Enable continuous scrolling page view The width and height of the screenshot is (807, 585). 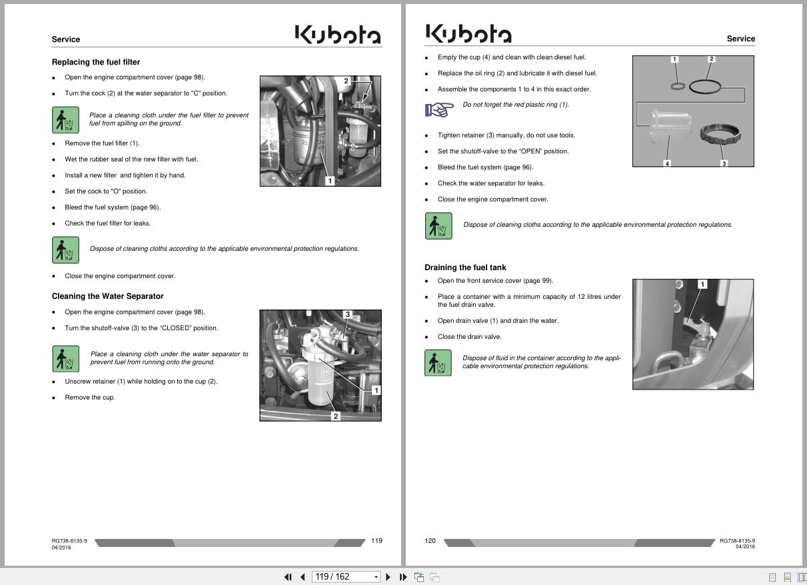point(788,576)
